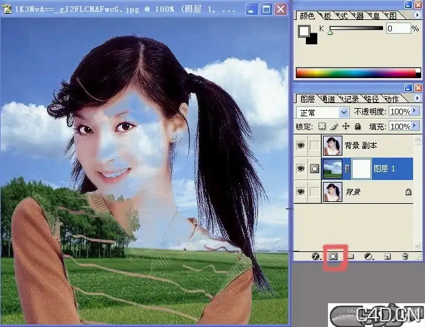Click the 不透明度 100% value field
Viewport: 425px width, 327px height.
coord(400,111)
